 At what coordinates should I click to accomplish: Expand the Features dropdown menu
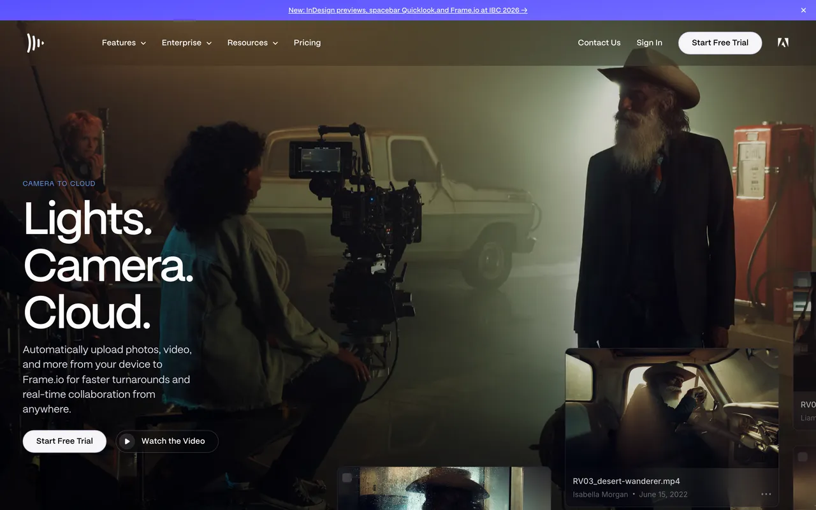tap(124, 43)
